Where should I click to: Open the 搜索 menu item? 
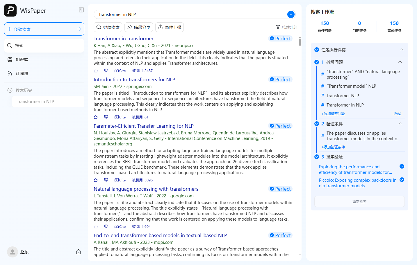[x=44, y=46]
